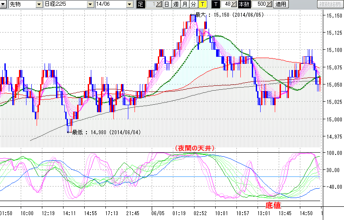The width and height of the screenshot is (344, 220).
Task: Click the spinner beside the 足 field
Action: 159,4
